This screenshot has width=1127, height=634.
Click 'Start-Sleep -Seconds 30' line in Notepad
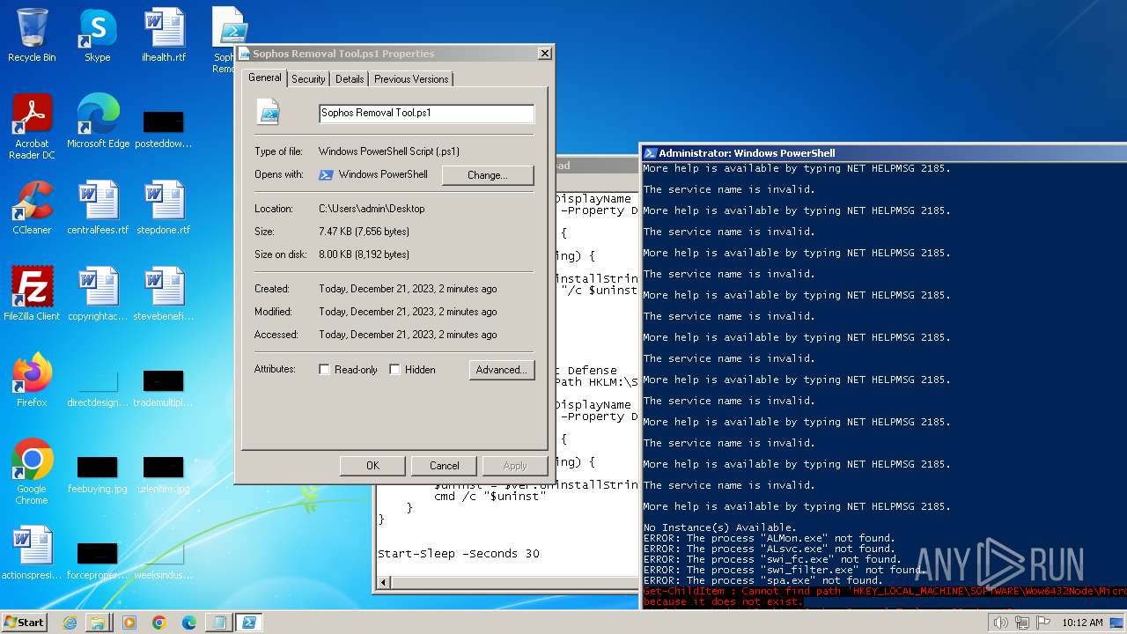(459, 554)
